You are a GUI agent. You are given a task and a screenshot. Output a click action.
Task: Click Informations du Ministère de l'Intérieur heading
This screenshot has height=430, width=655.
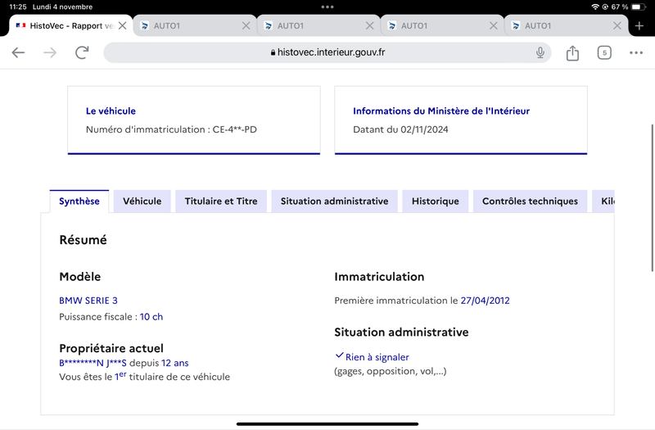tap(441, 111)
